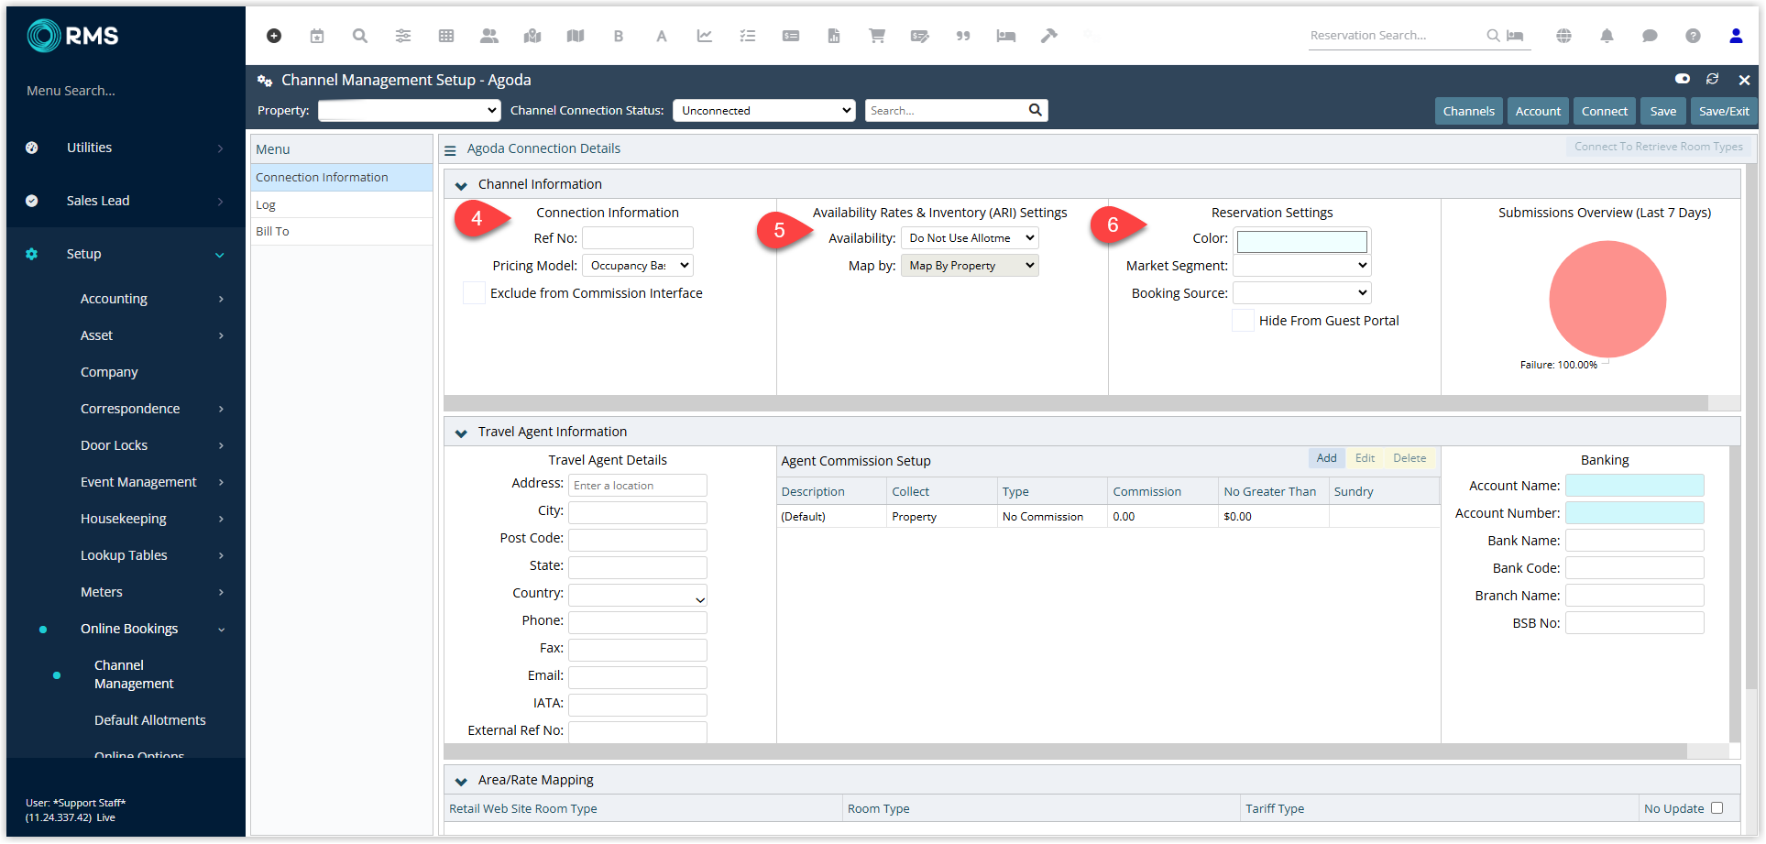This screenshot has height=844, width=1766.
Task: Open the Property dropdown
Action: [409, 111]
